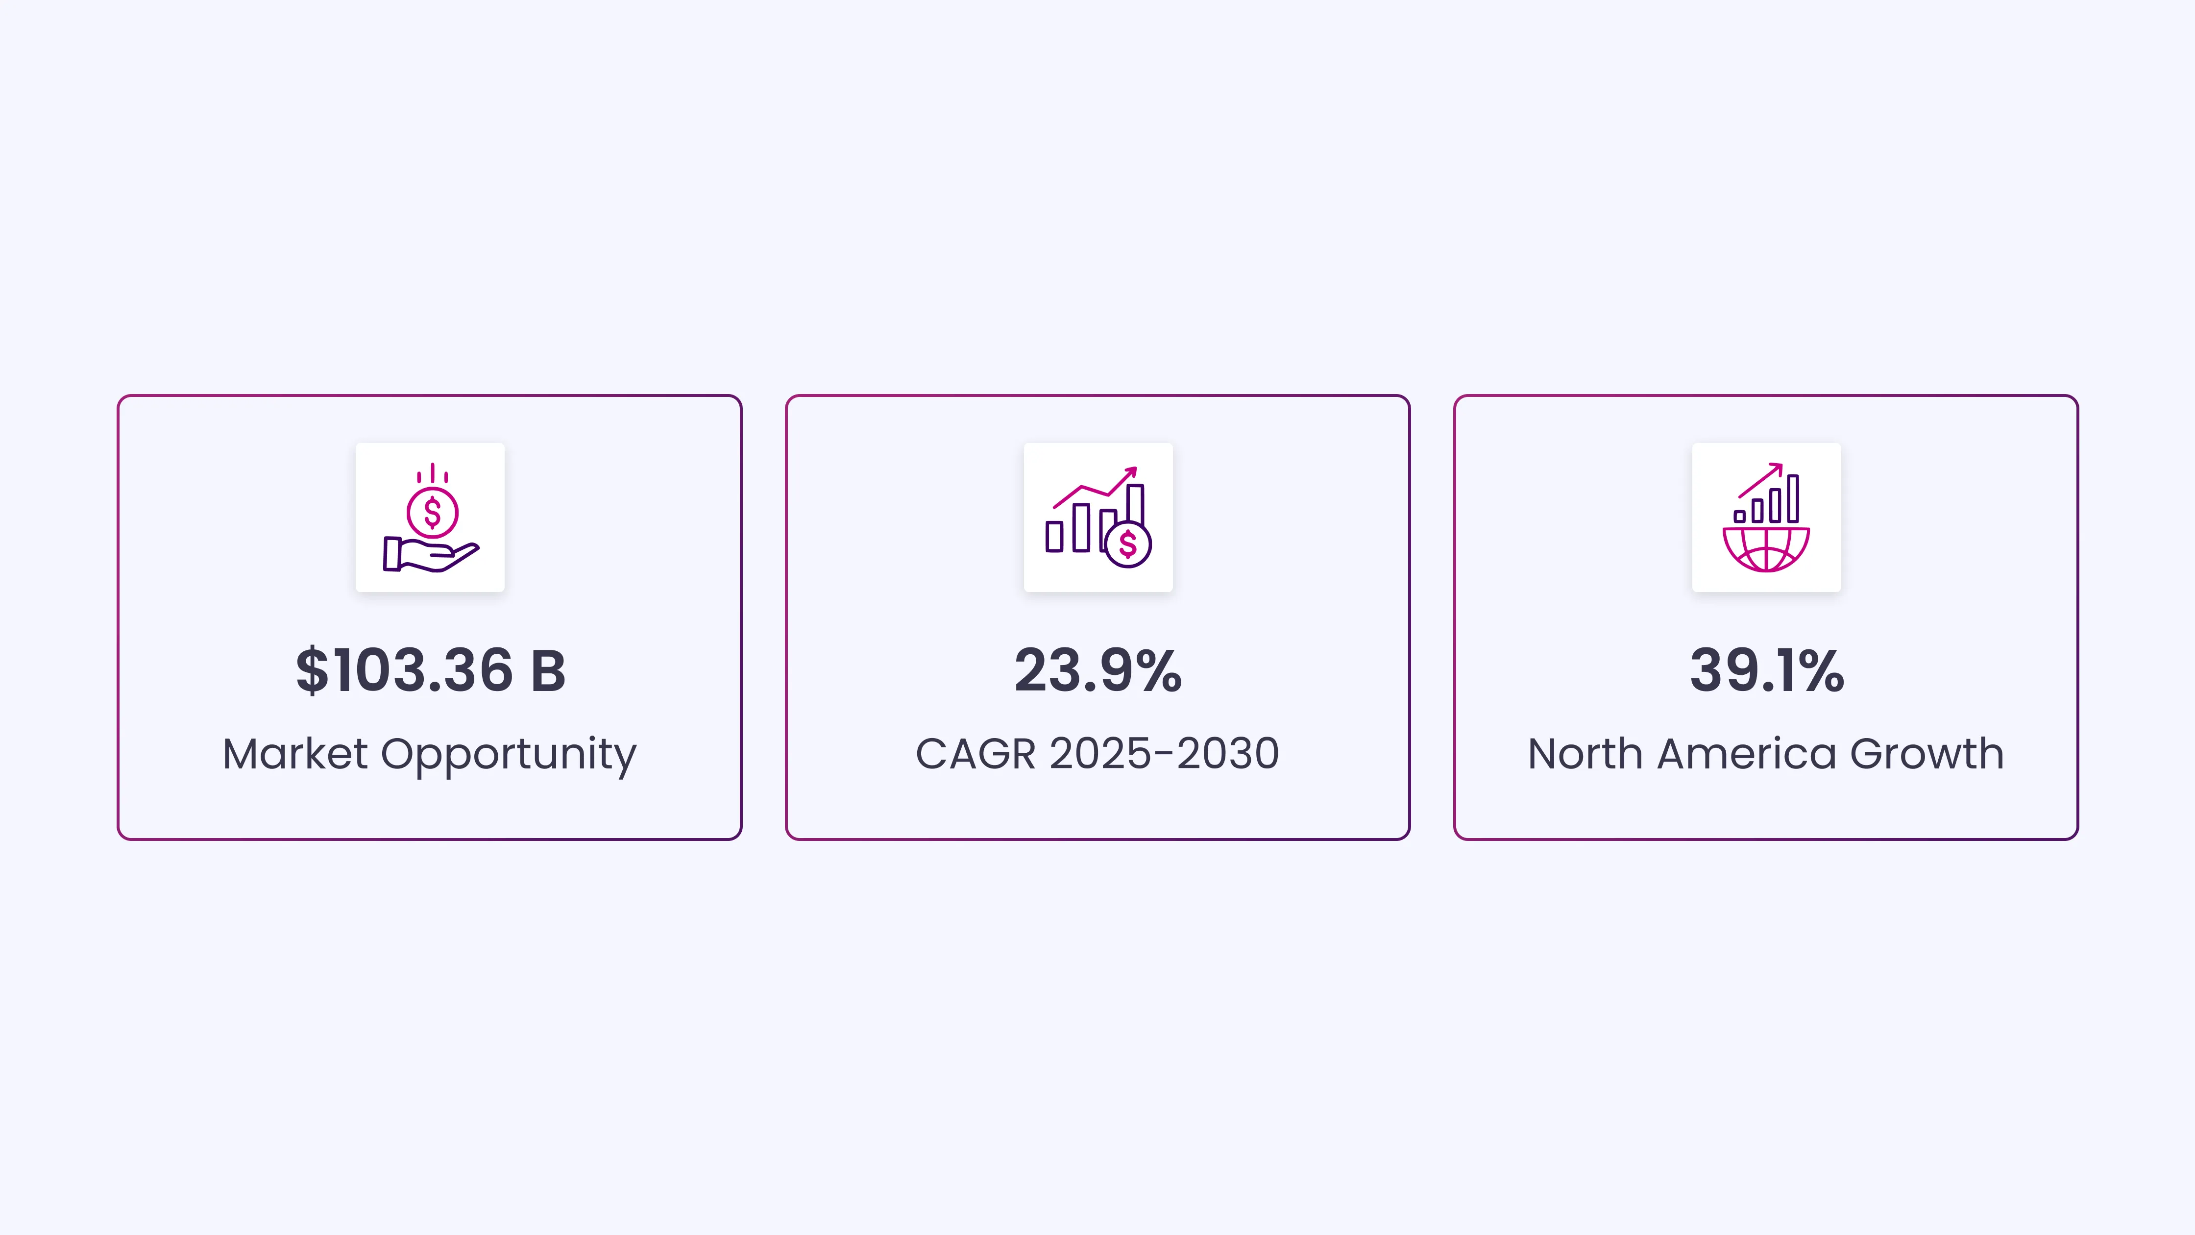Click the dollar coin above the open hand
The width and height of the screenshot is (2195, 1235).
[x=433, y=512]
